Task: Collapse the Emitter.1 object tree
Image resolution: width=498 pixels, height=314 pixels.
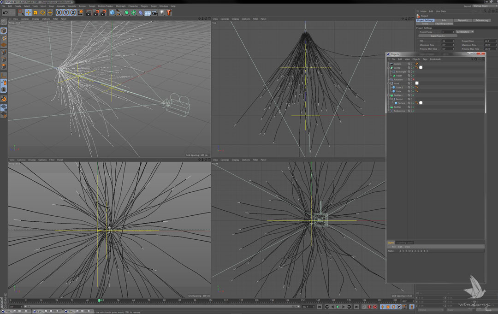Action: (x=389, y=95)
